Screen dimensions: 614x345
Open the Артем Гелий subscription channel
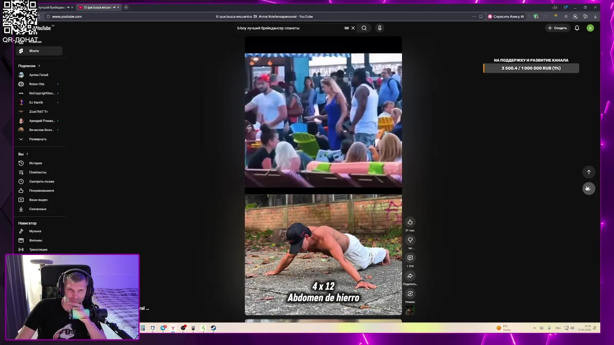point(39,75)
